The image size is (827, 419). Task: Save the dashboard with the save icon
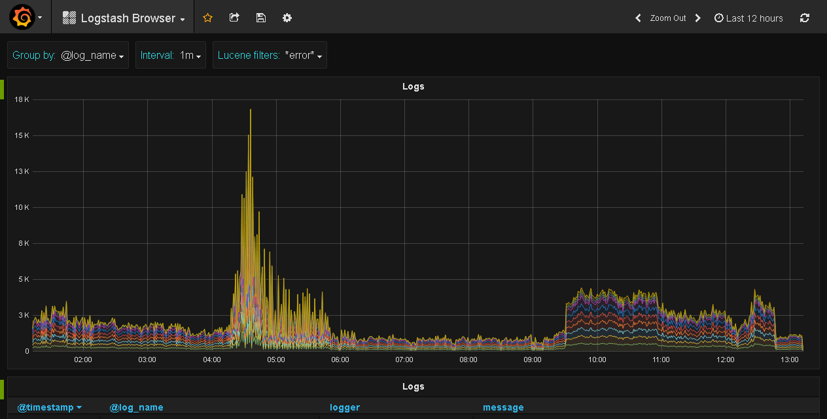[260, 18]
